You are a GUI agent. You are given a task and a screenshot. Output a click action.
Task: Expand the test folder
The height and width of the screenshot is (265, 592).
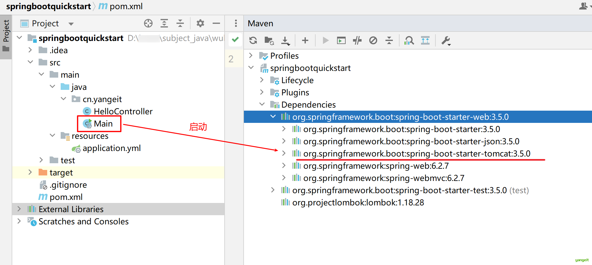coord(41,160)
